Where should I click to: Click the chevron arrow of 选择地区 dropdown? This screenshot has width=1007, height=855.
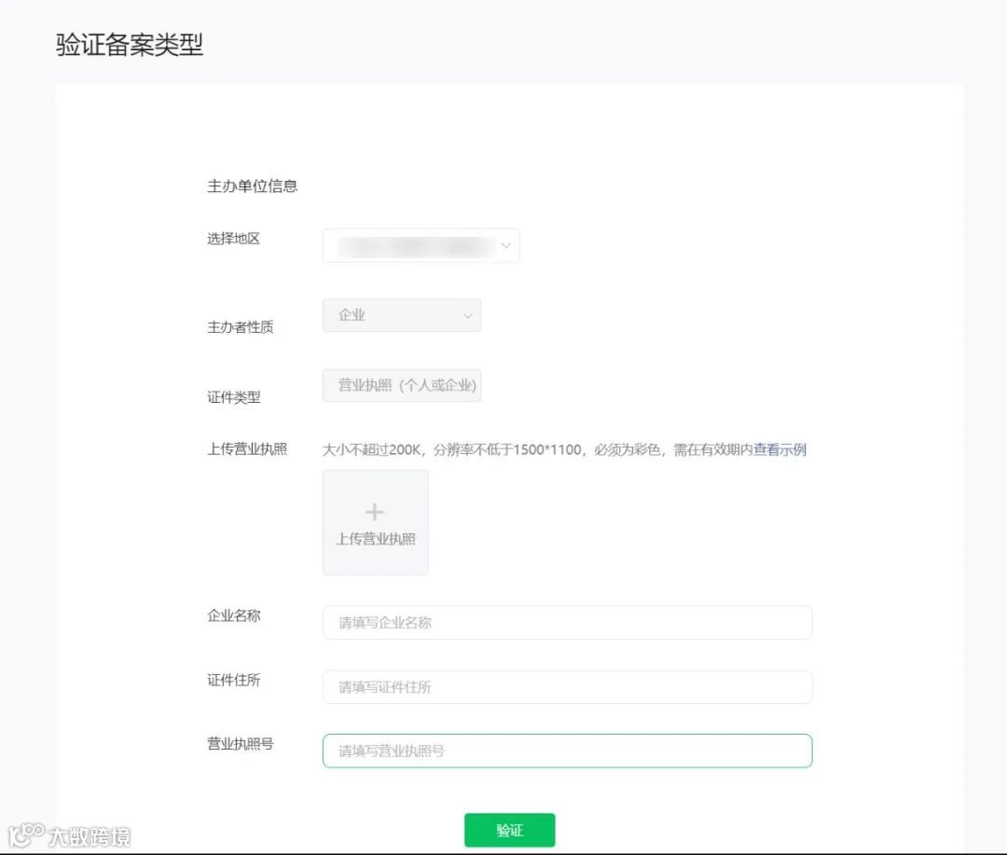point(506,245)
